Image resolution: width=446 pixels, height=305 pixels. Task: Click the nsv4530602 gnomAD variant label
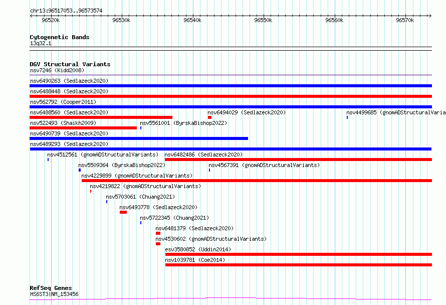211,239
